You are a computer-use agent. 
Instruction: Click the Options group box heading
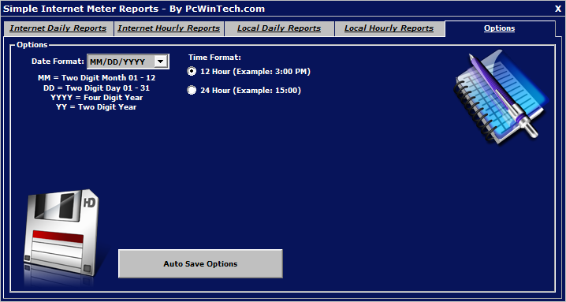(32, 45)
